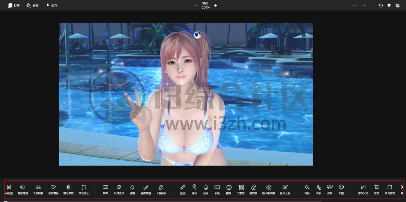Screen dimensions: 406x202
Task: Select the 文字 text tool
Action: click(318, 189)
